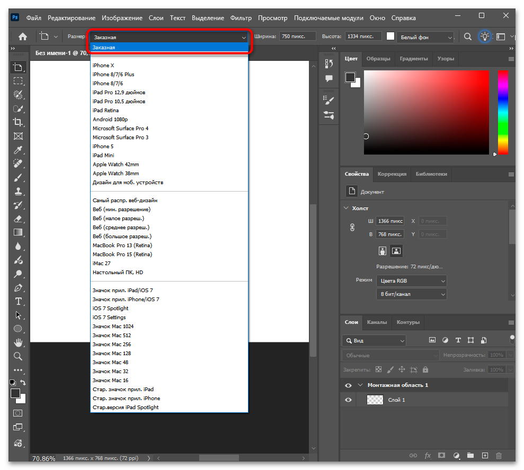Click the vertical hue spectrum slider
This screenshot has width=524, height=470.
502,112
